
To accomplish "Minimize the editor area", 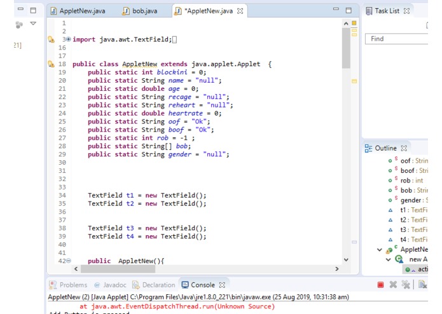I will click(336, 9).
